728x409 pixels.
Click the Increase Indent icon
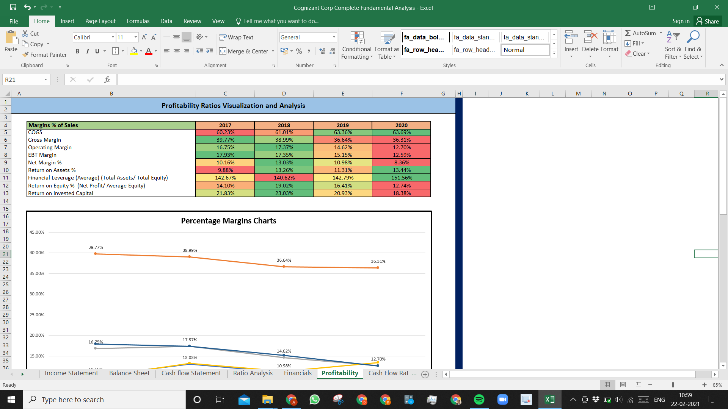pos(210,51)
